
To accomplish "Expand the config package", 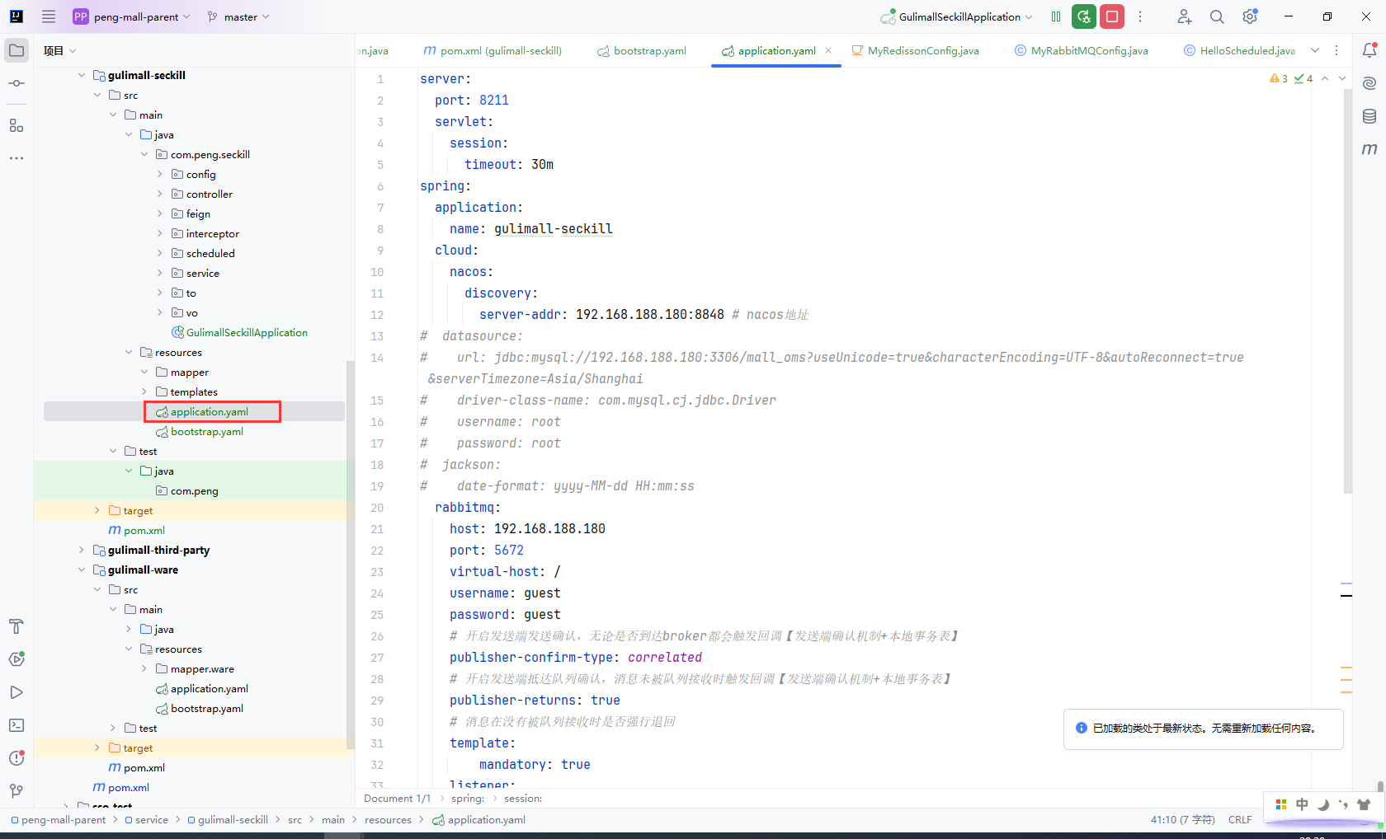I will click(160, 174).
